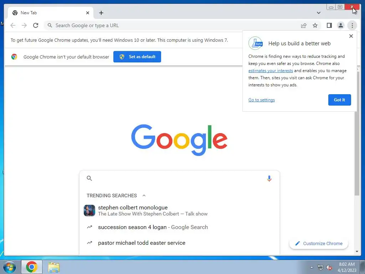Click the trending arrow icon beside succession
The height and width of the screenshot is (274, 365).
pyautogui.click(x=89, y=227)
